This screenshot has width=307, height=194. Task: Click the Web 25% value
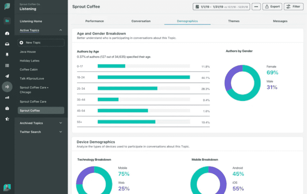124,188
